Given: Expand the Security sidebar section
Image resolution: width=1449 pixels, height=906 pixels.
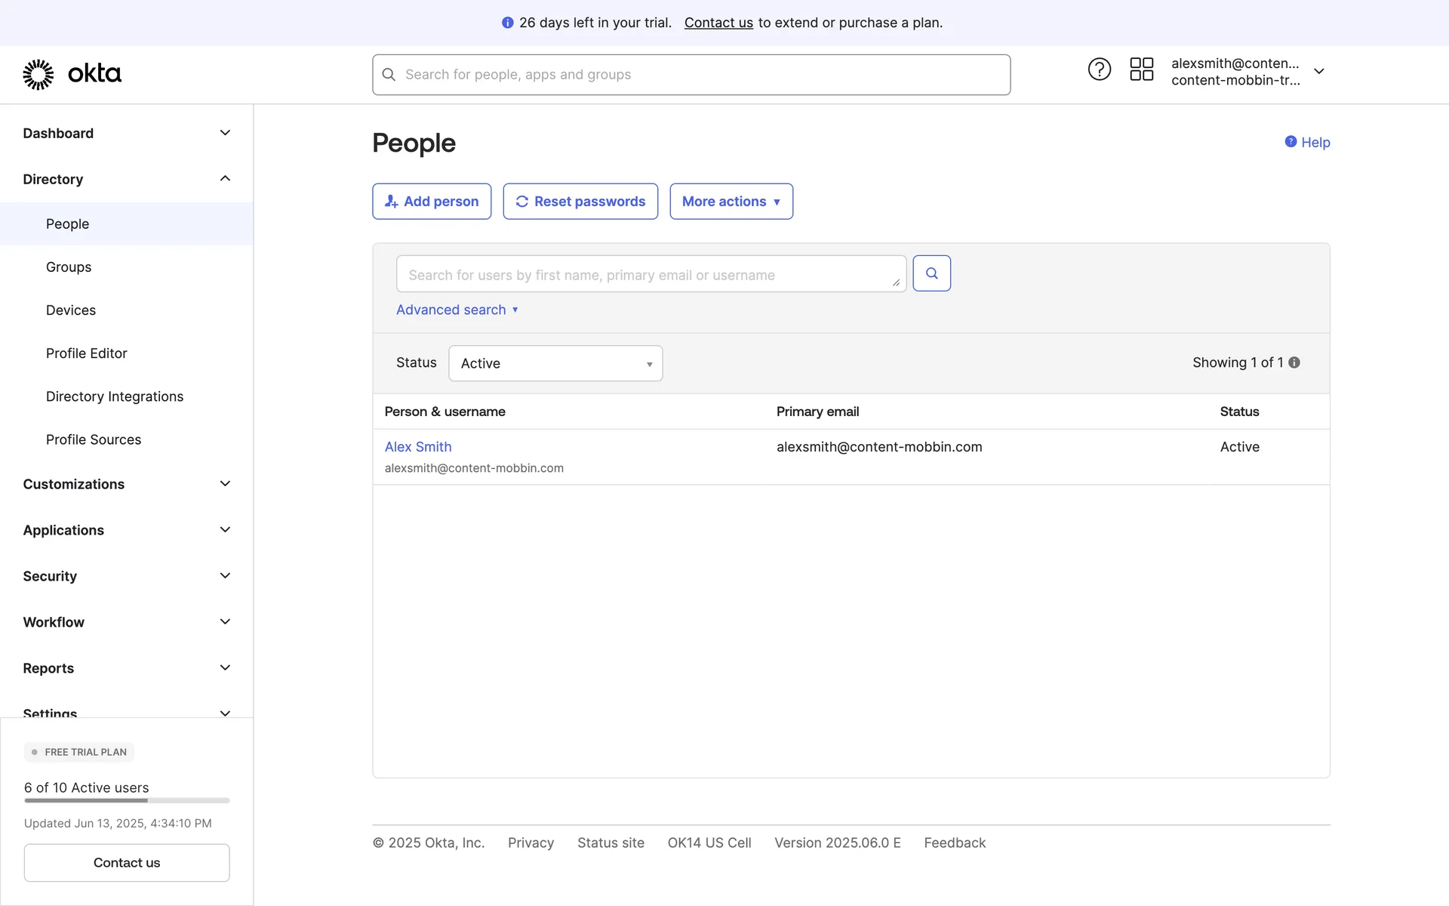Looking at the screenshot, I should 225,576.
